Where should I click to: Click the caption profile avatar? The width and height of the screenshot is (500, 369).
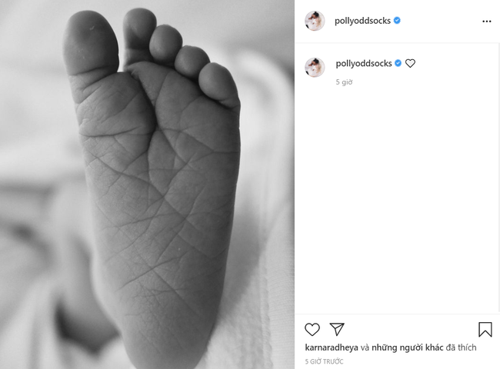[315, 67]
